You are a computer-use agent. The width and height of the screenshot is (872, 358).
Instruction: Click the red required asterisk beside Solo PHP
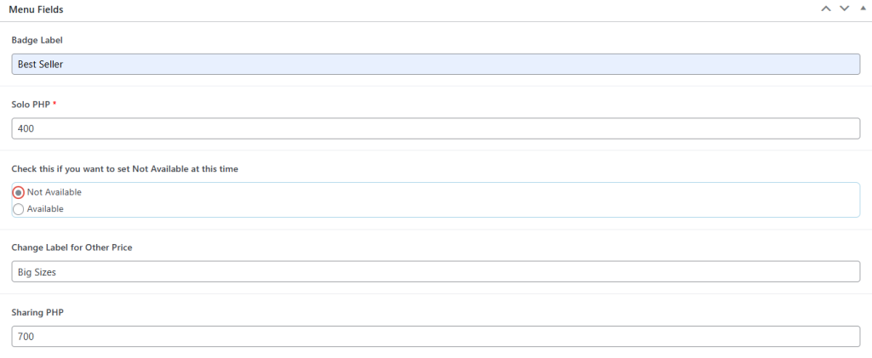[x=54, y=104]
